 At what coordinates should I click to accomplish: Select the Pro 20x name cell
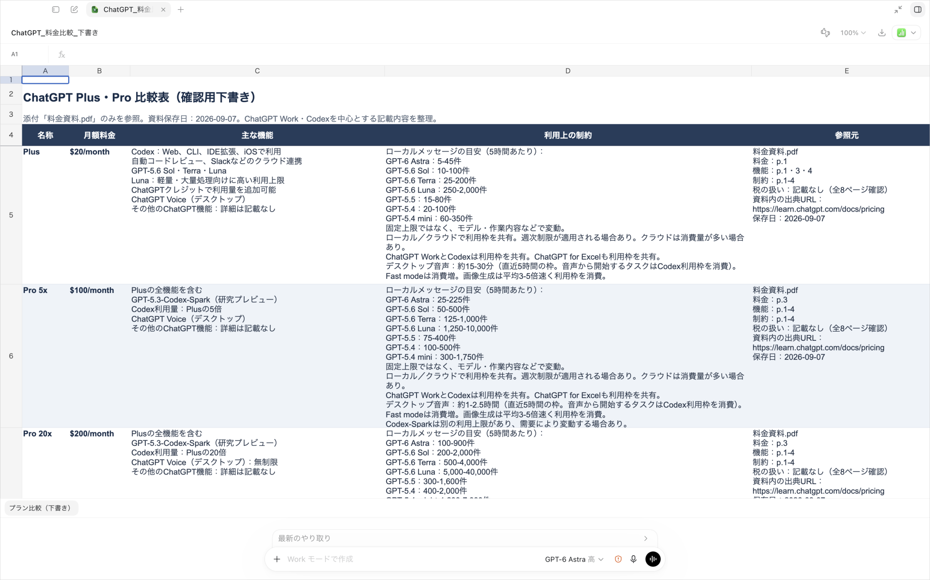tap(46, 463)
